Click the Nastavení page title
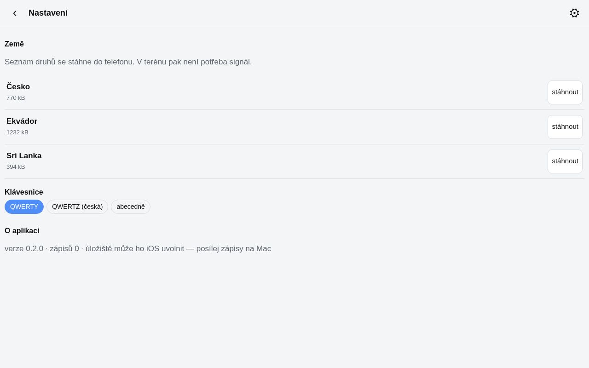The height and width of the screenshot is (368, 589). [x=48, y=13]
